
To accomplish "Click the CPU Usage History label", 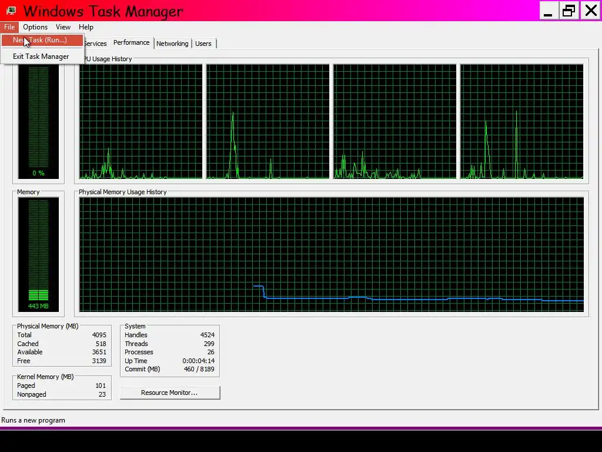I will 108,59.
